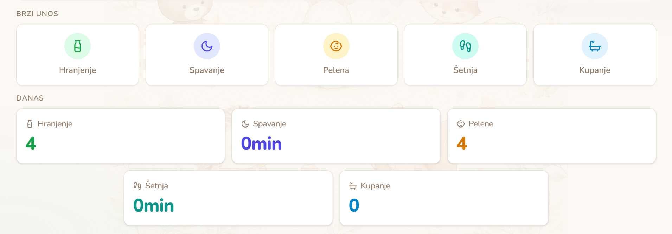Screen dimensions: 672x234
Task: Click the moon icon for Spavanje
Action: point(207,46)
